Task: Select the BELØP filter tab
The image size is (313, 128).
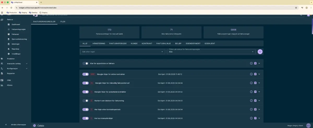Action: [178, 43]
